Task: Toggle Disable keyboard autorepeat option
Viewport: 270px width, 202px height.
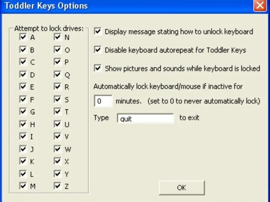Action: click(98, 50)
